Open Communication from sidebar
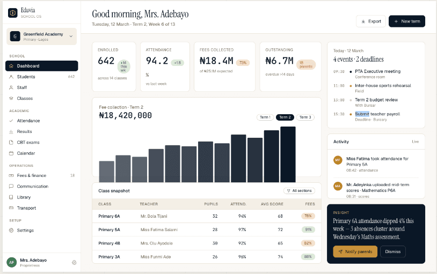The image size is (437, 274). click(41, 186)
